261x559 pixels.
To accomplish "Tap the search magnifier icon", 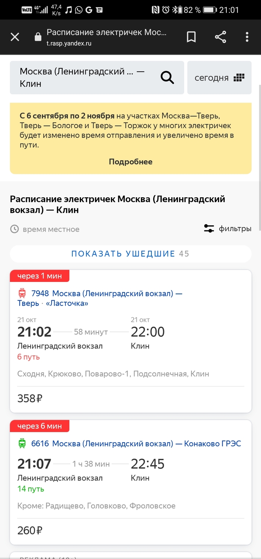I will [x=167, y=78].
